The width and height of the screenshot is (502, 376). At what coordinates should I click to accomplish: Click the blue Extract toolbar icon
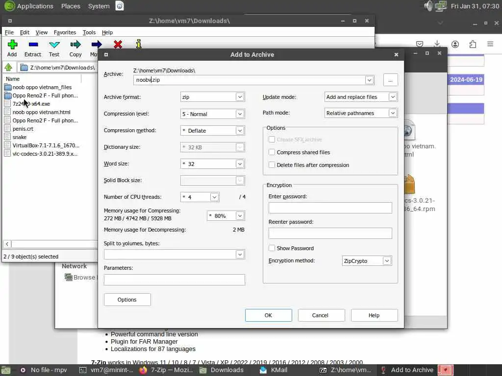33,45
